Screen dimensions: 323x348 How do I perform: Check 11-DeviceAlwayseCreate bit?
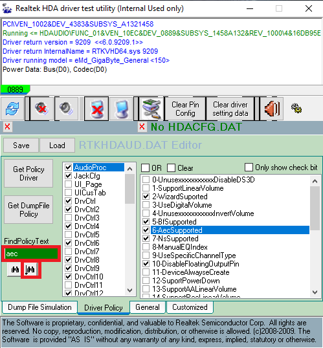click(x=146, y=272)
